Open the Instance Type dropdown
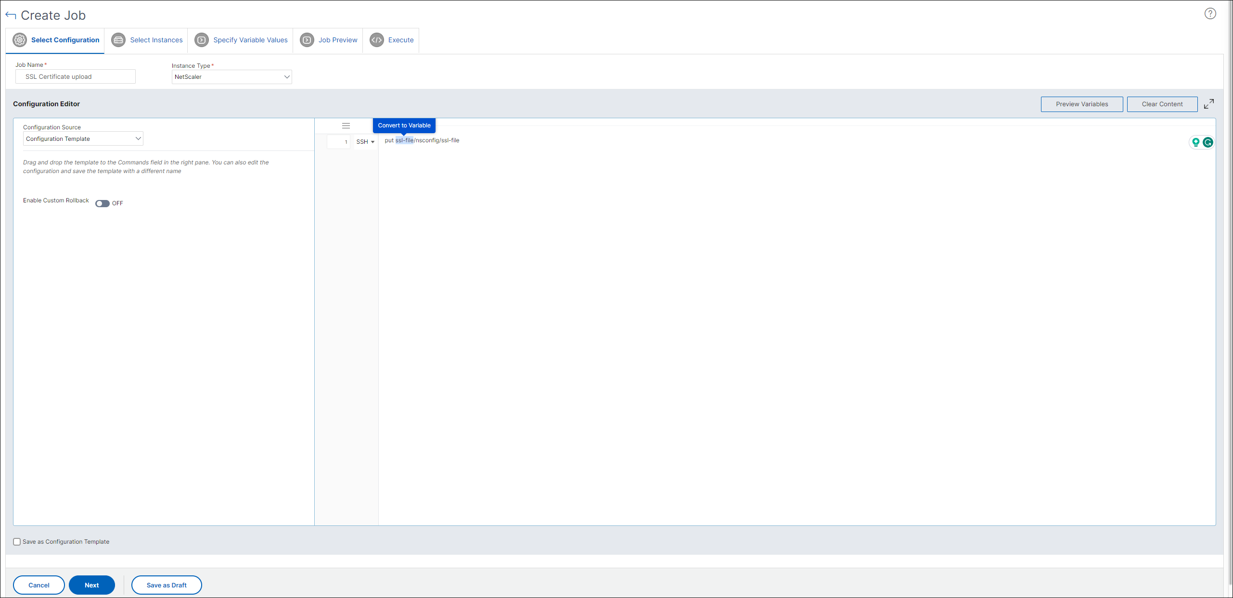 coord(232,77)
